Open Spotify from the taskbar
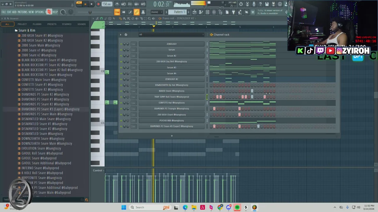 [237, 207]
